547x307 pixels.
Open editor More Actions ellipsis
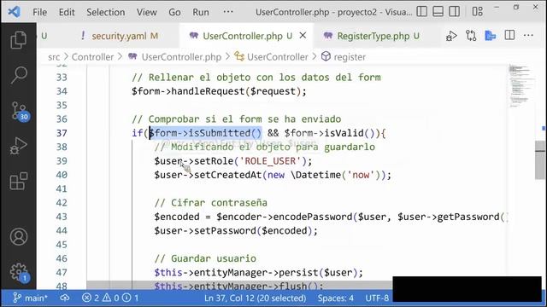[x=528, y=35]
